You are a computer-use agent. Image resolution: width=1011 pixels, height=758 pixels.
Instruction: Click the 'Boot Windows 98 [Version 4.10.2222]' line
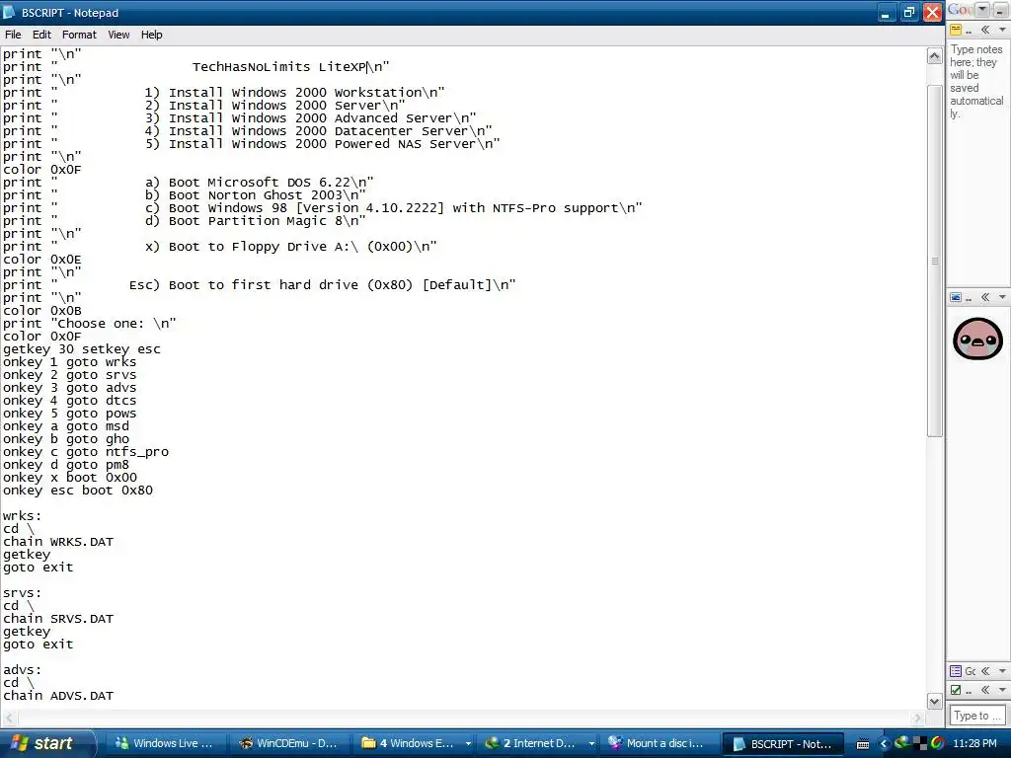coord(323,208)
